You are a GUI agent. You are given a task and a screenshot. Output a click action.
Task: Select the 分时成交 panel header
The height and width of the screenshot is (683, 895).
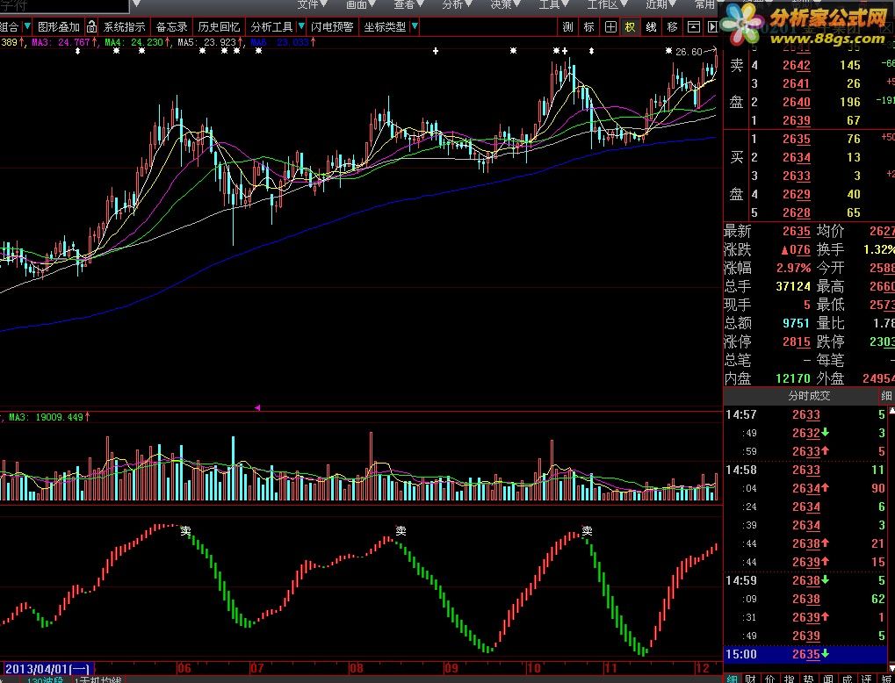(809, 395)
